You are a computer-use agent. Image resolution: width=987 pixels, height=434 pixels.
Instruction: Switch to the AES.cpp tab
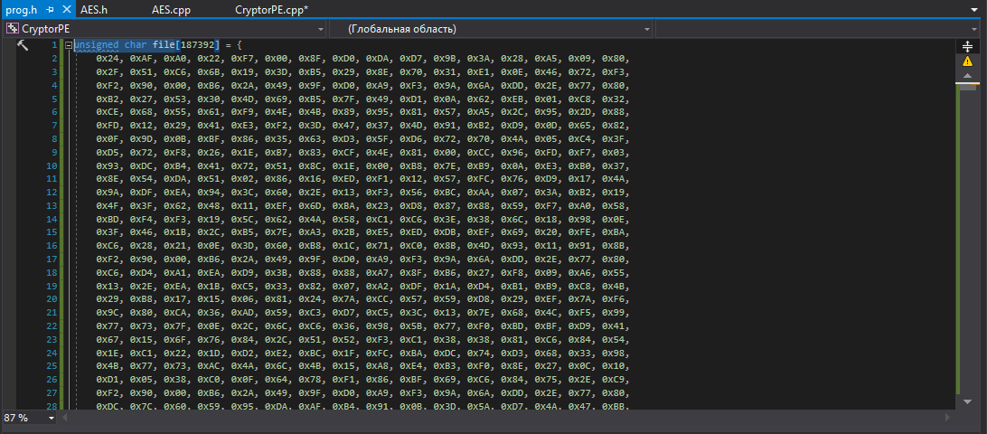pyautogui.click(x=170, y=9)
